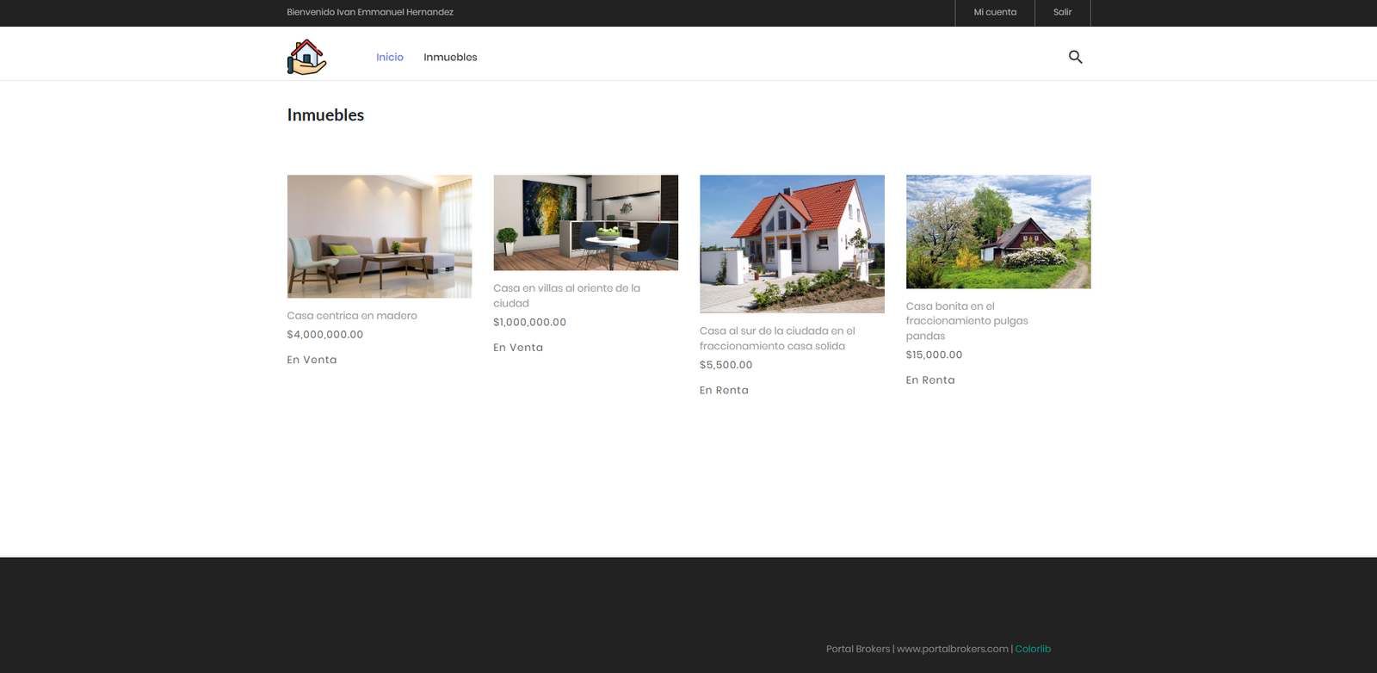The height and width of the screenshot is (673, 1377).
Task: Click the Colorlib footer link
Action: click(x=1033, y=649)
